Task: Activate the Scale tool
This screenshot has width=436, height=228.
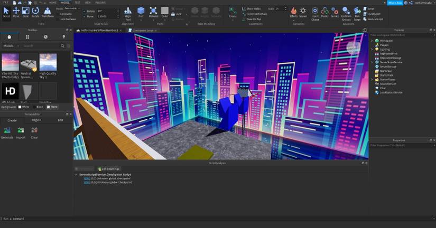Action: point(25,12)
